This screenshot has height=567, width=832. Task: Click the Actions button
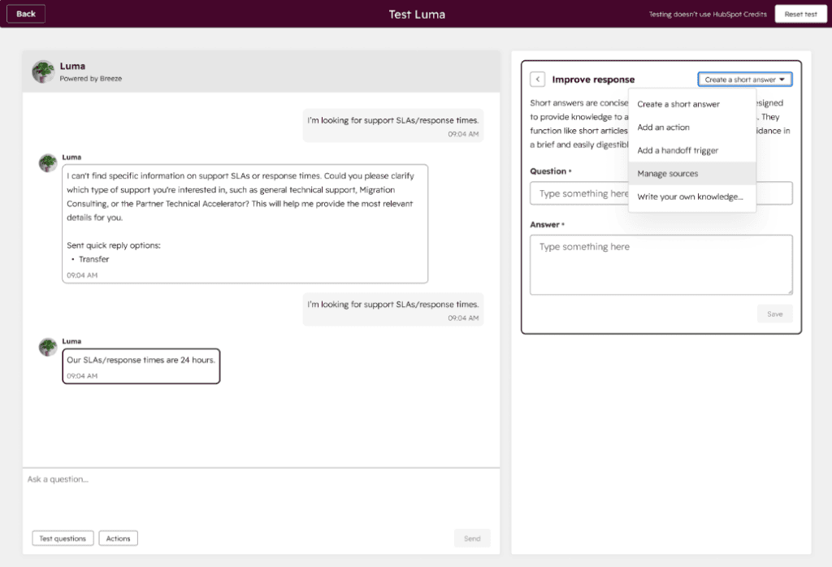[x=118, y=538]
